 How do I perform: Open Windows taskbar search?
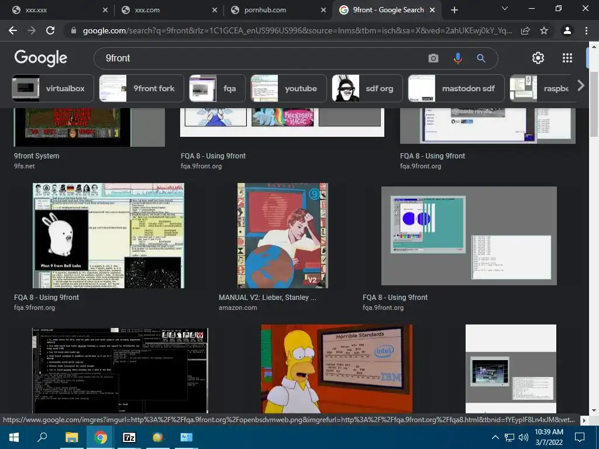(42, 437)
